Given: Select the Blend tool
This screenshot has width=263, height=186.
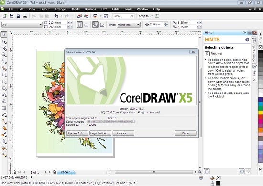Looking at the screenshot, I should [x=4, y=128].
